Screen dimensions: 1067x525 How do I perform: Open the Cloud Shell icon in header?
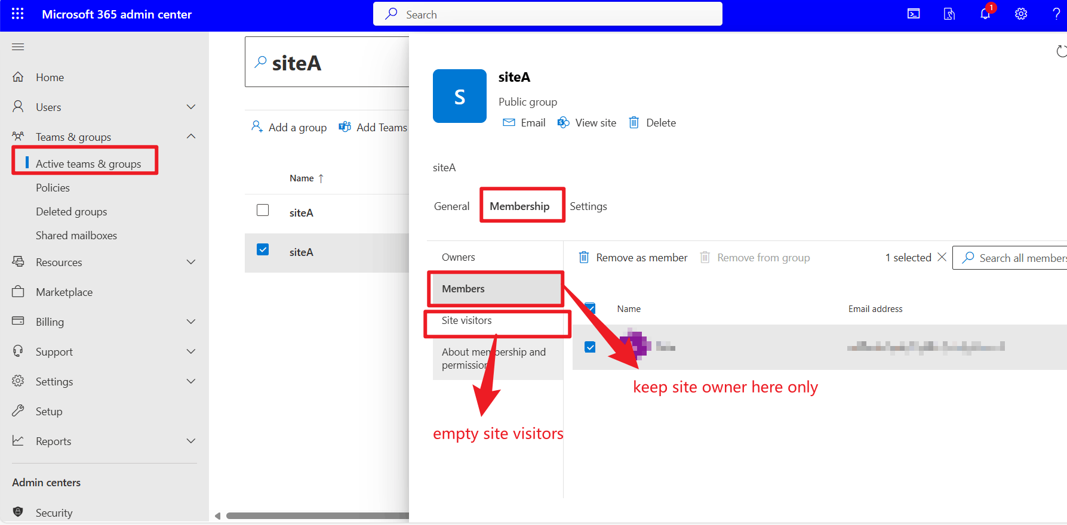914,14
